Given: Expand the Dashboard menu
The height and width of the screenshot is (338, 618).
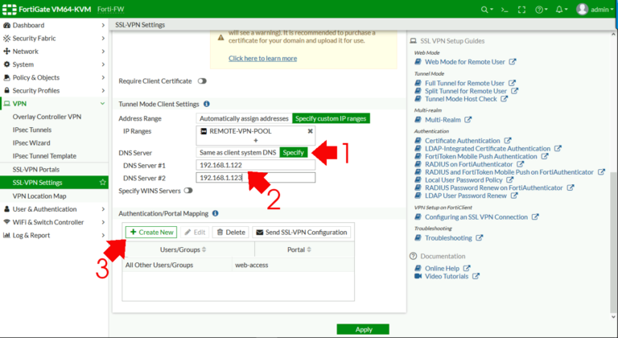Looking at the screenshot, I should pyautogui.click(x=103, y=25).
